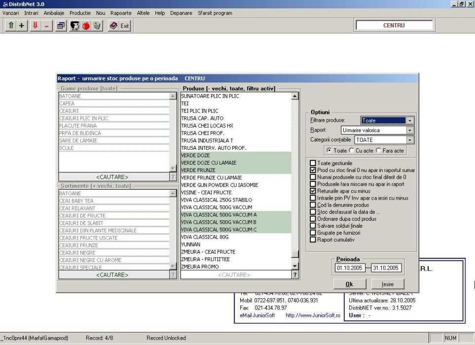This screenshot has width=475, height=345.
Task: Click the Exit toolbar button
Action: click(x=124, y=26)
